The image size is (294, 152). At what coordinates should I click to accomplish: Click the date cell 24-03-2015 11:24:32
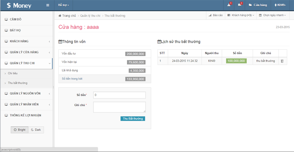click(x=185, y=61)
